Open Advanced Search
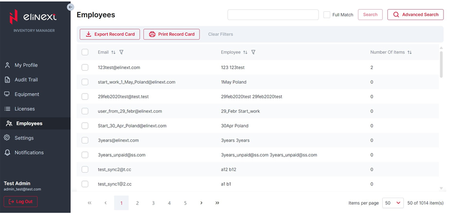The height and width of the screenshot is (214, 451). [x=415, y=15]
